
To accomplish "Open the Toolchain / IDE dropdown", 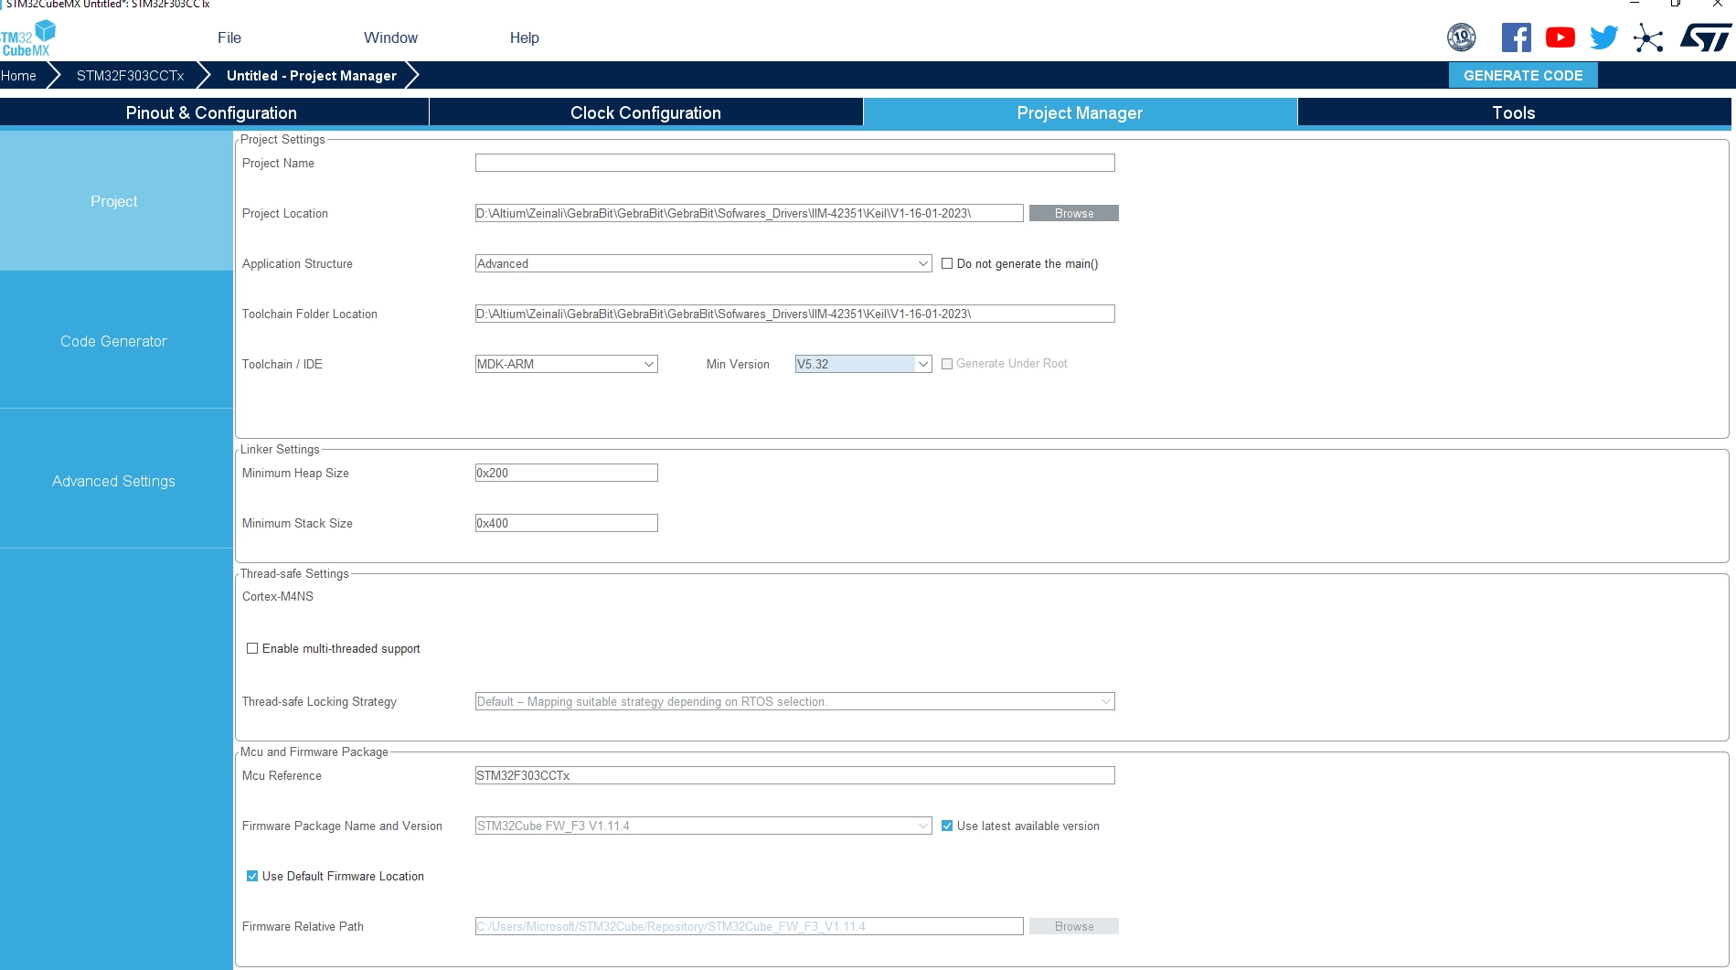I will [567, 364].
